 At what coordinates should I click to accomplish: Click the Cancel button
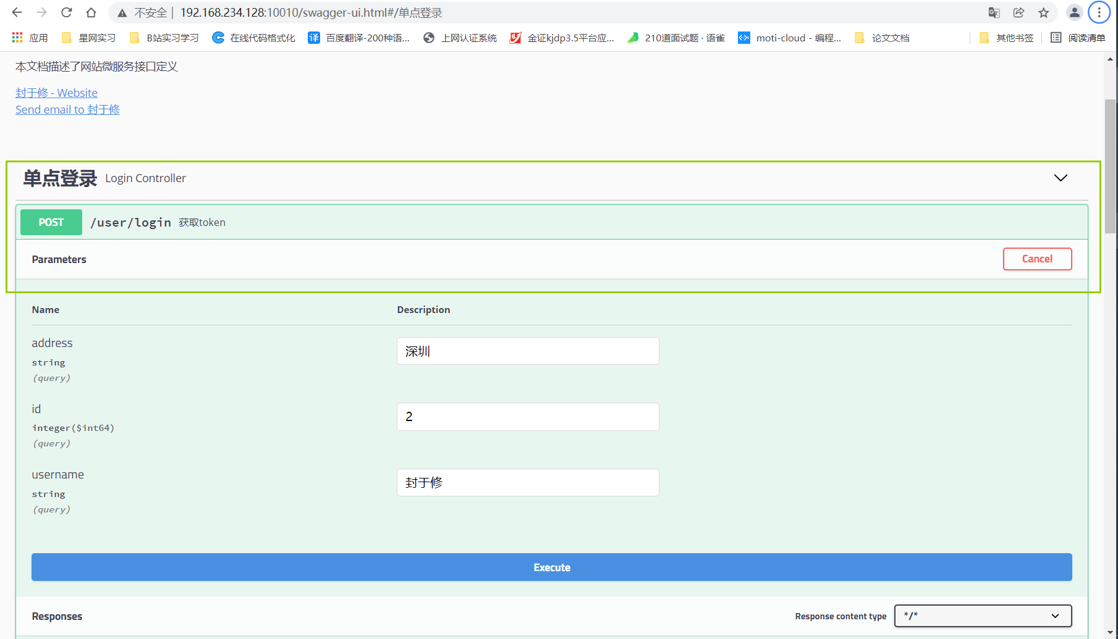tap(1037, 259)
